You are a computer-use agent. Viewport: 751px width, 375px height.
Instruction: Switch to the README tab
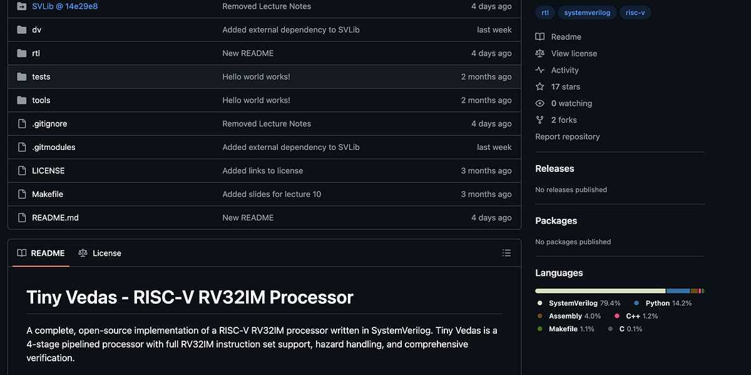click(x=41, y=253)
